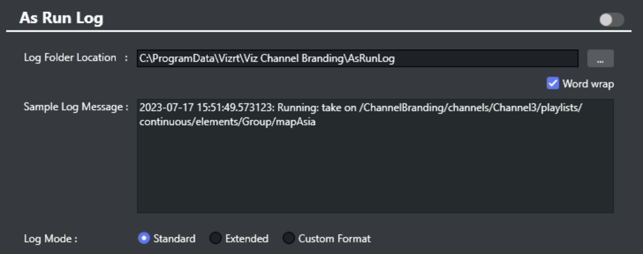
Task: Click the Standard option label text
Action: 174,239
